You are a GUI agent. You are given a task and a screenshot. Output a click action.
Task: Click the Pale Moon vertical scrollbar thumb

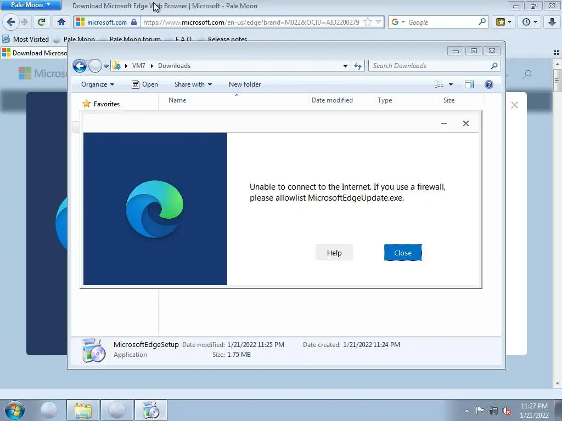(557, 80)
